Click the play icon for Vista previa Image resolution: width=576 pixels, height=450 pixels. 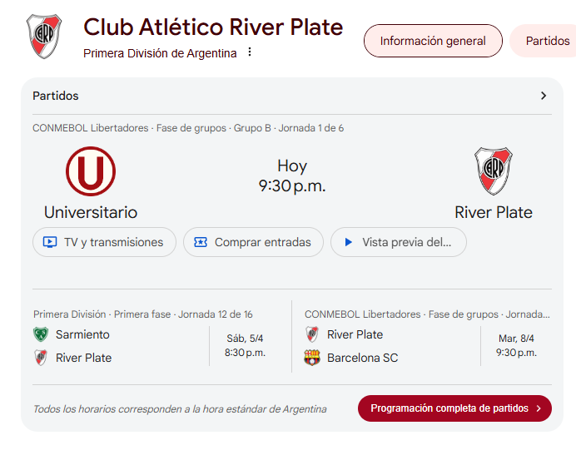(x=348, y=242)
